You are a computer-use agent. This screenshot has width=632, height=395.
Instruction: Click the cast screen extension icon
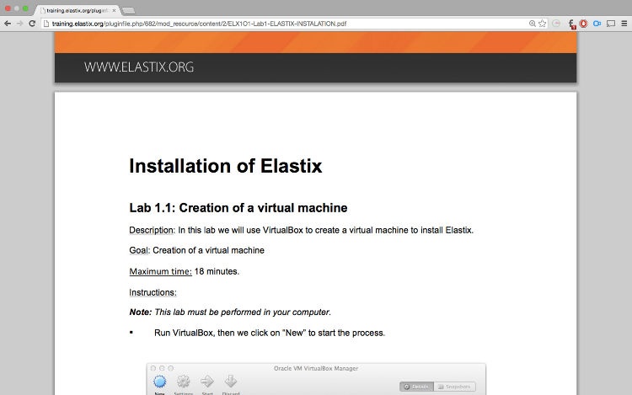(610, 23)
